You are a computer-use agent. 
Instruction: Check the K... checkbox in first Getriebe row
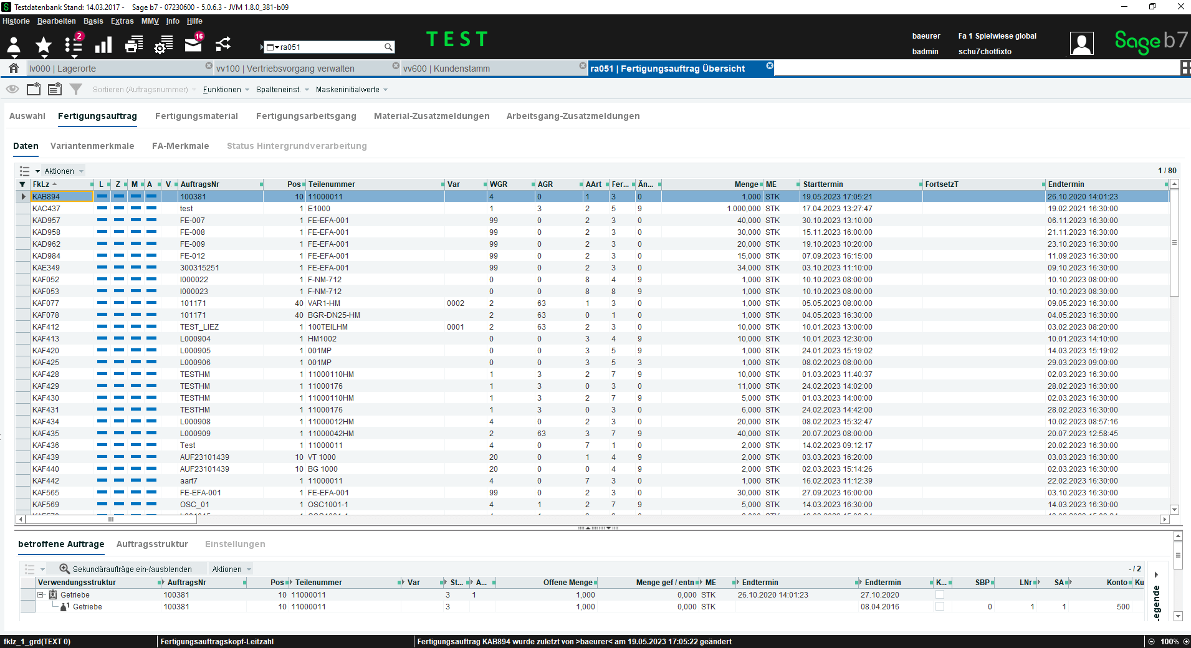pyautogui.click(x=940, y=595)
